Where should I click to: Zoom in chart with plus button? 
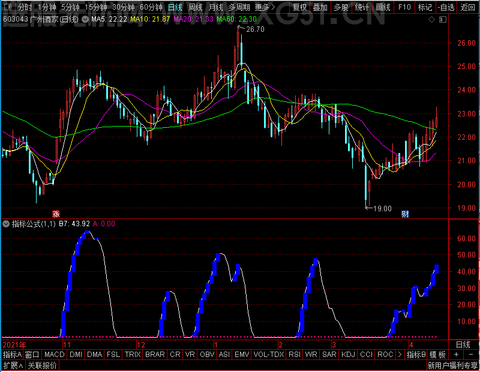[x=457, y=355]
